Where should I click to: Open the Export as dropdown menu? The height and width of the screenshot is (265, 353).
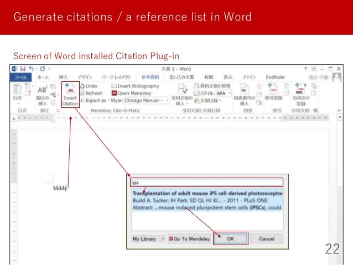[x=95, y=101]
